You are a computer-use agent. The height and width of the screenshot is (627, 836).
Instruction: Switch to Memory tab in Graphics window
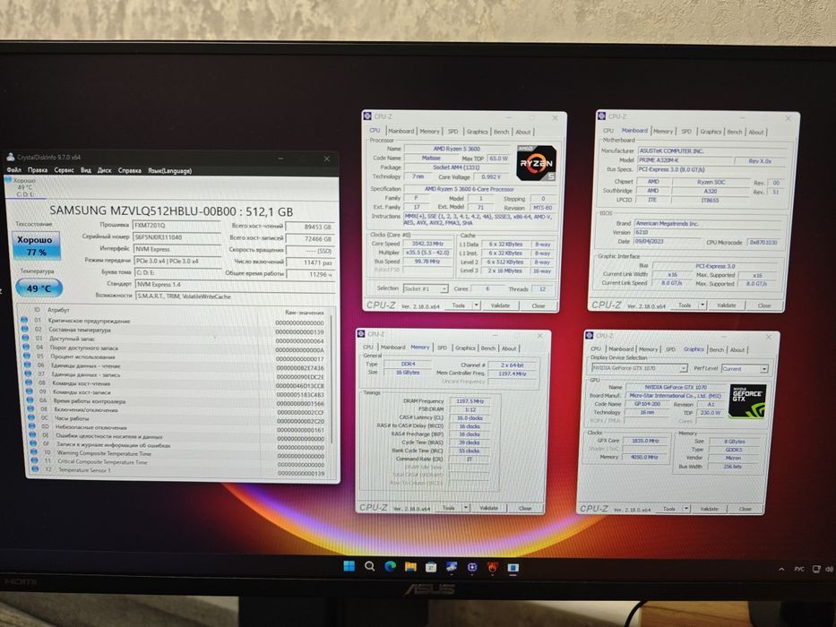(x=649, y=349)
